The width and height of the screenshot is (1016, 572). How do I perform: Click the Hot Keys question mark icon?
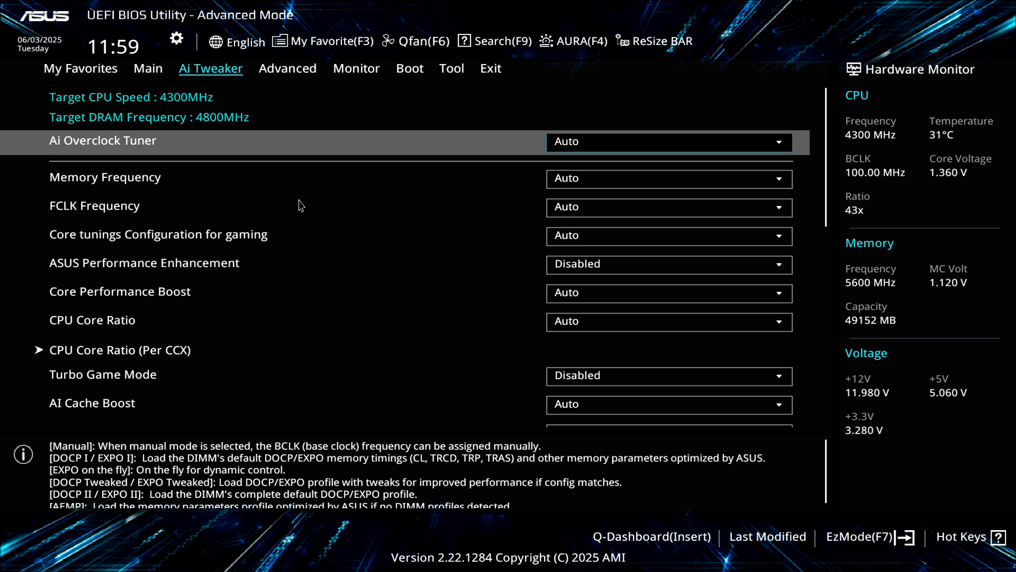tap(998, 538)
